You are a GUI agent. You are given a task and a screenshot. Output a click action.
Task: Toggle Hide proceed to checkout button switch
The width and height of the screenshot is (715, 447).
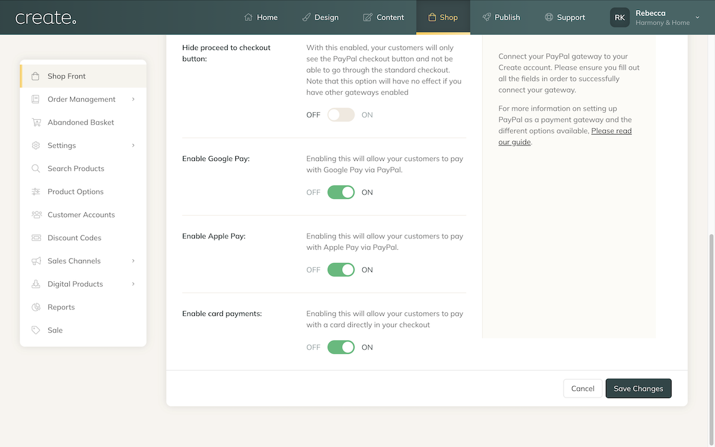pos(341,115)
